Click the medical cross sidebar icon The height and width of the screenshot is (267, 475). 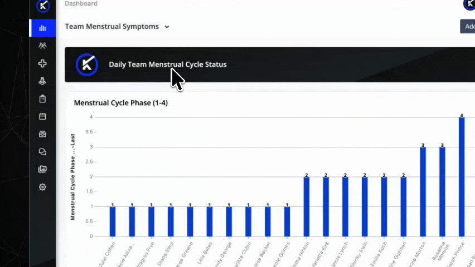(42, 63)
